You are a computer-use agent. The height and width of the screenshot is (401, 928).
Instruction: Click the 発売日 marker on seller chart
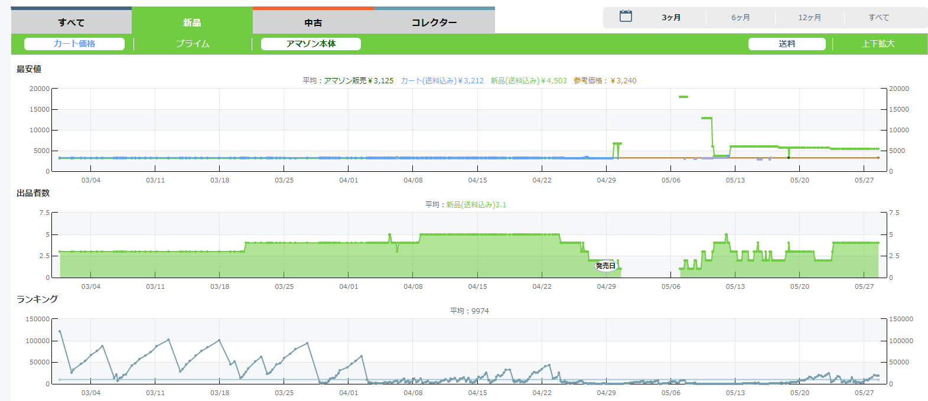[x=605, y=266]
